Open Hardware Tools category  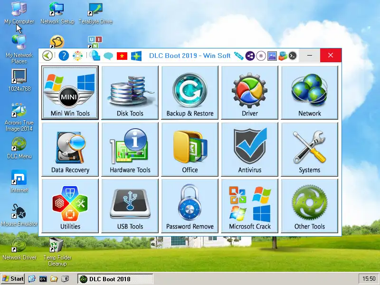coord(130,149)
